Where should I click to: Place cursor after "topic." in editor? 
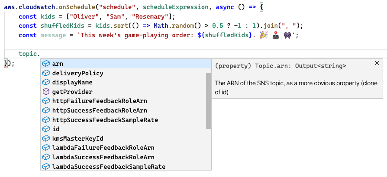coord(41,54)
